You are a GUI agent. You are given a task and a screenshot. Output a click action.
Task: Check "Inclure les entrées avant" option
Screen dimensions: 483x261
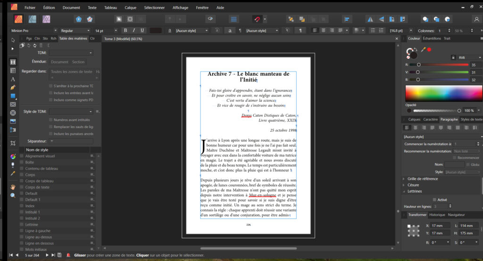(x=50, y=93)
